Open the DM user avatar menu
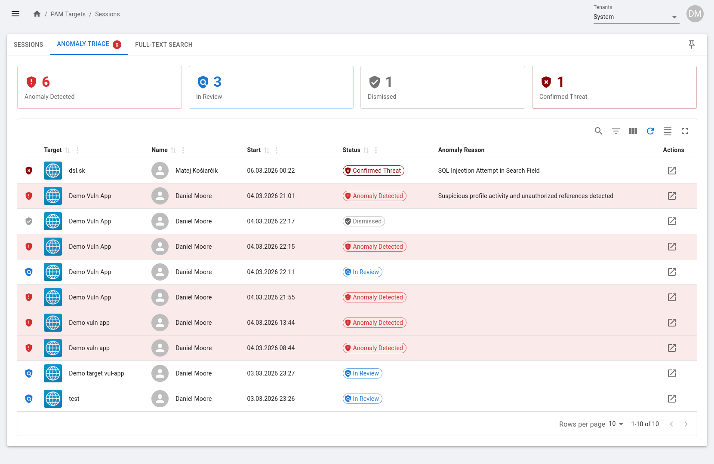The height and width of the screenshot is (464, 714). [695, 14]
